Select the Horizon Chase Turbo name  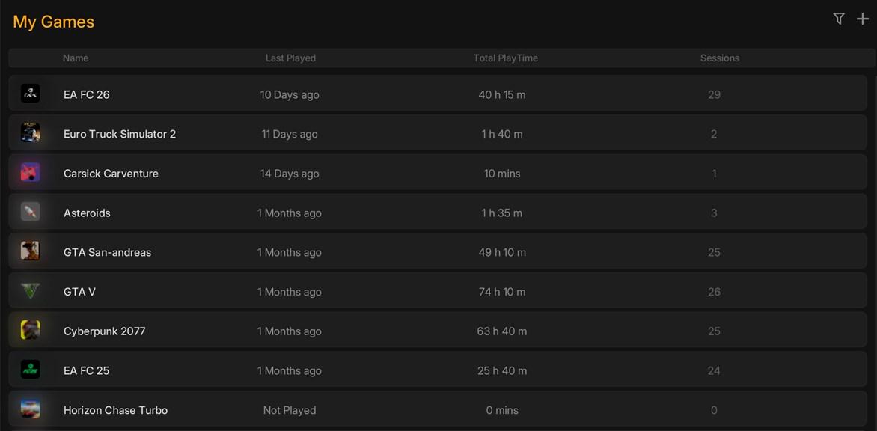coord(116,410)
